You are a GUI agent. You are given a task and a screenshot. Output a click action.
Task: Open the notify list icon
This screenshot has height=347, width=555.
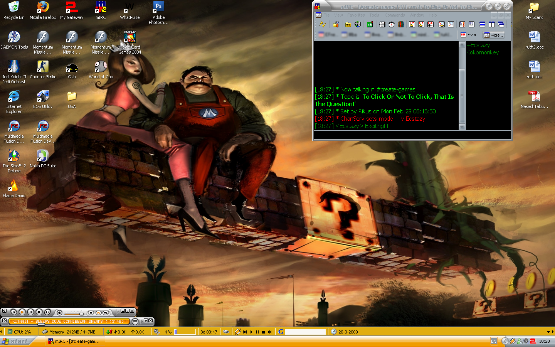462,24
